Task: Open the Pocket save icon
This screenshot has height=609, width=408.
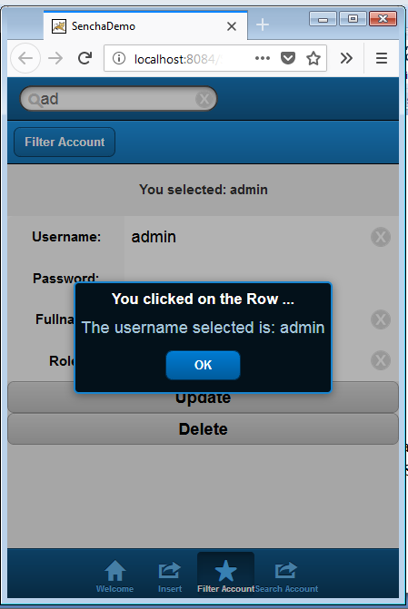Action: click(288, 58)
